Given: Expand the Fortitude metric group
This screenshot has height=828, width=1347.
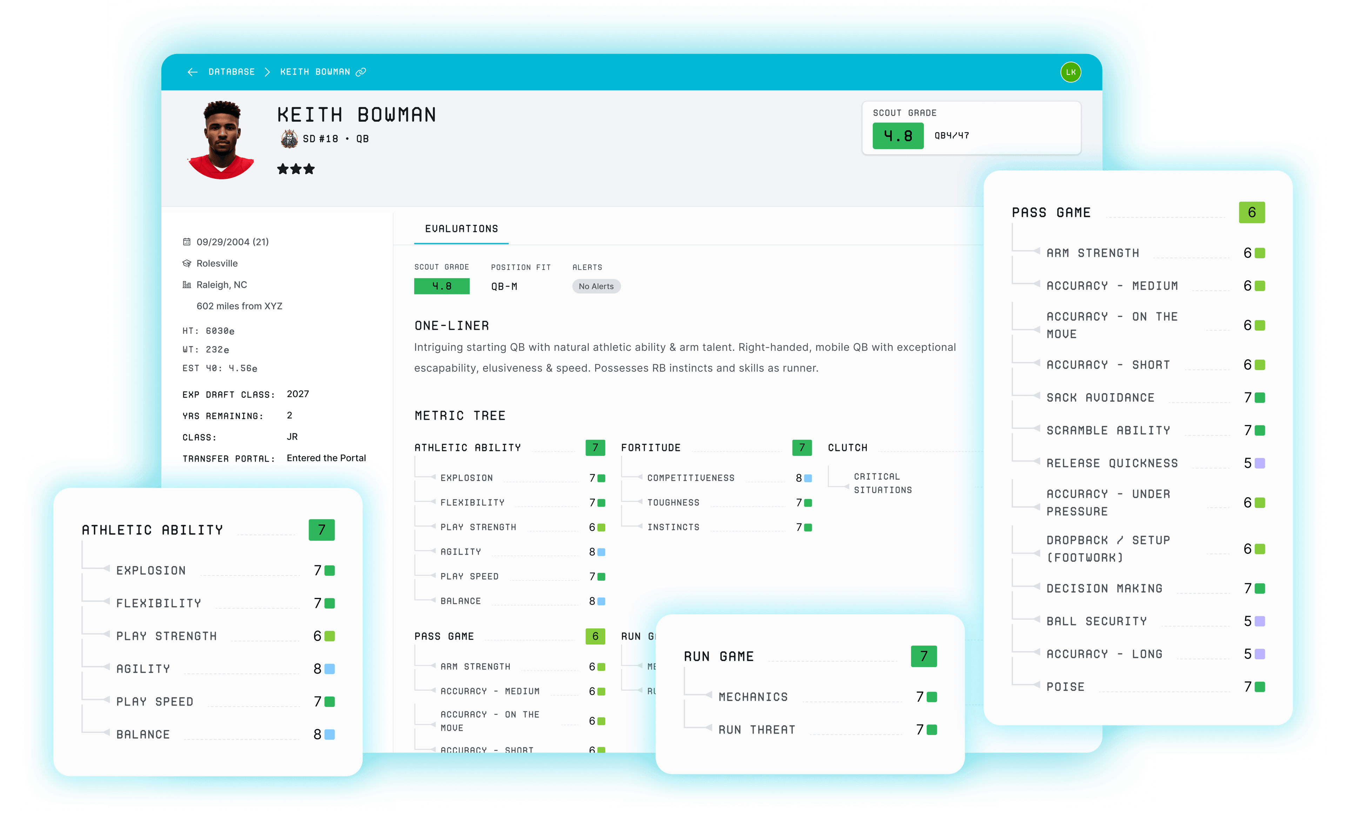Looking at the screenshot, I should (651, 448).
